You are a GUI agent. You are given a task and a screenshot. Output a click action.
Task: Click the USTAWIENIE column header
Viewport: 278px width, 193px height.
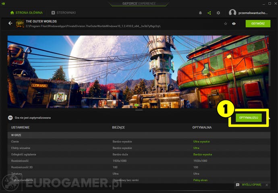(x=21, y=127)
